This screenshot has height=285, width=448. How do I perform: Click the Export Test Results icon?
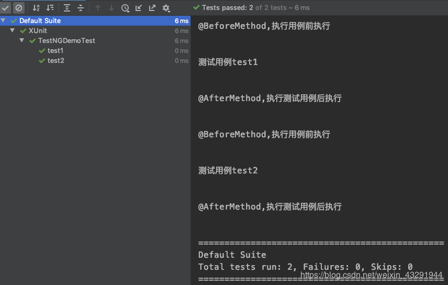point(152,8)
